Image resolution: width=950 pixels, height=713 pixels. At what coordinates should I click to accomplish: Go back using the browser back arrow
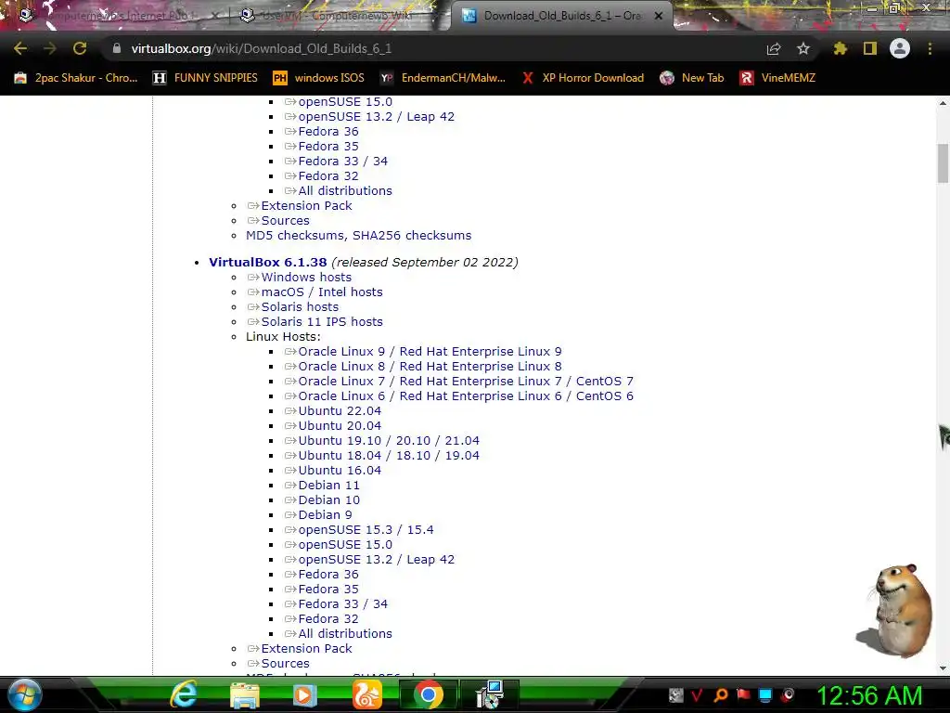pyautogui.click(x=20, y=48)
